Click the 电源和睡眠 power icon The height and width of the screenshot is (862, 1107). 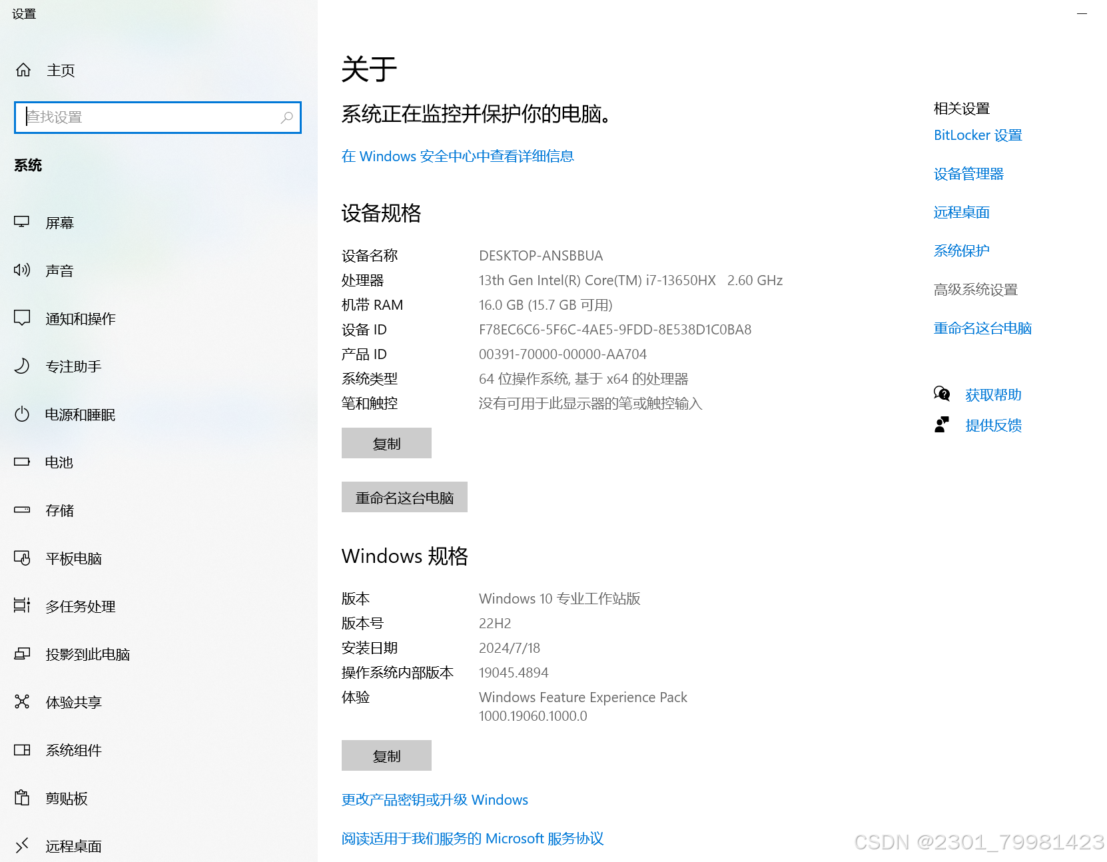point(22,414)
